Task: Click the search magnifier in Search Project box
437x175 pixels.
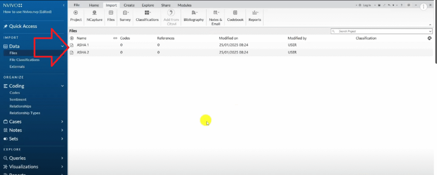Action: 333,32
